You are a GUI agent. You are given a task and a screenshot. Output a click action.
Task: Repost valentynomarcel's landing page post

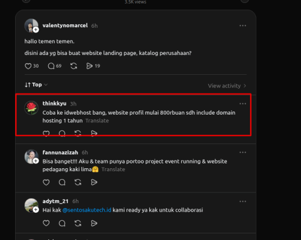click(73, 66)
